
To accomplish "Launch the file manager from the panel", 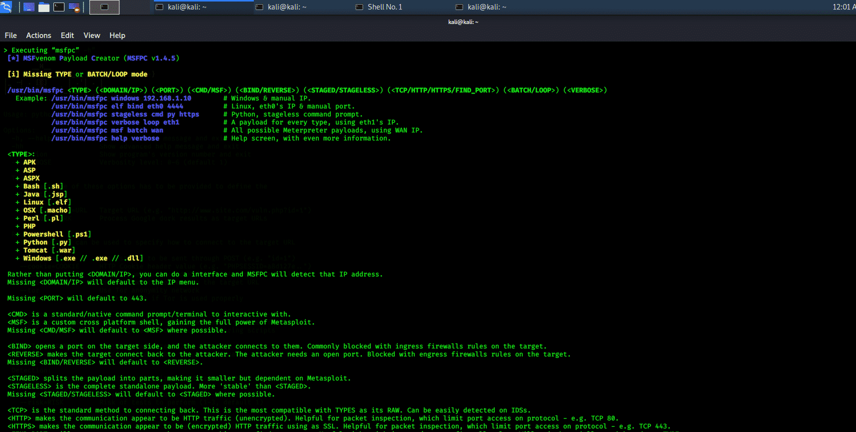I will (x=44, y=7).
